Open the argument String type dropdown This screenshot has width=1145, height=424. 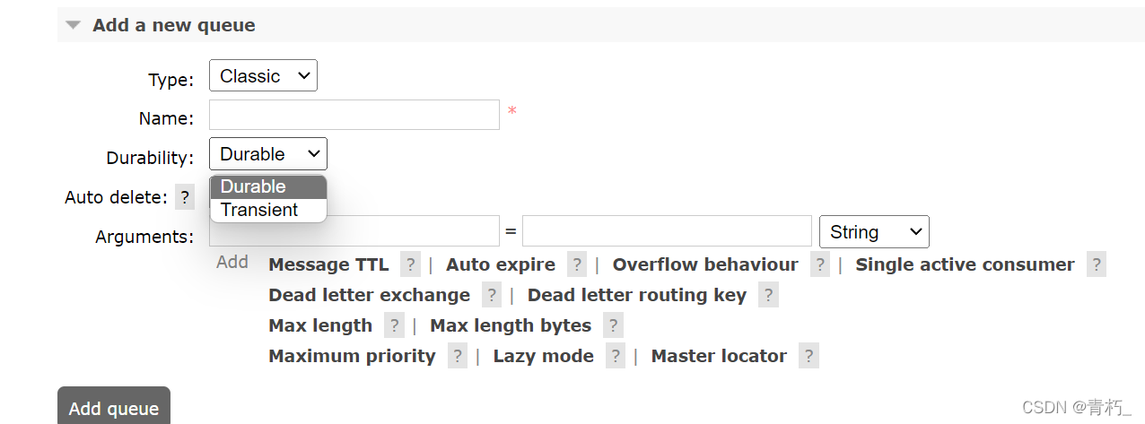click(874, 232)
